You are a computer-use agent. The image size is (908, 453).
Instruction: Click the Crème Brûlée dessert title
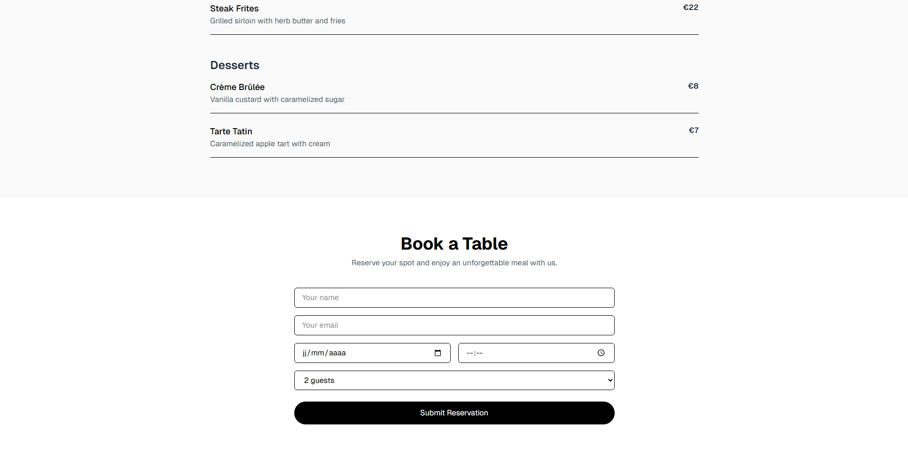point(237,87)
